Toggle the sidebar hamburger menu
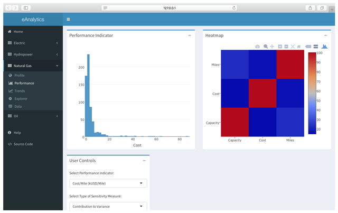Viewport: 338px width, 213px height. 68,20
